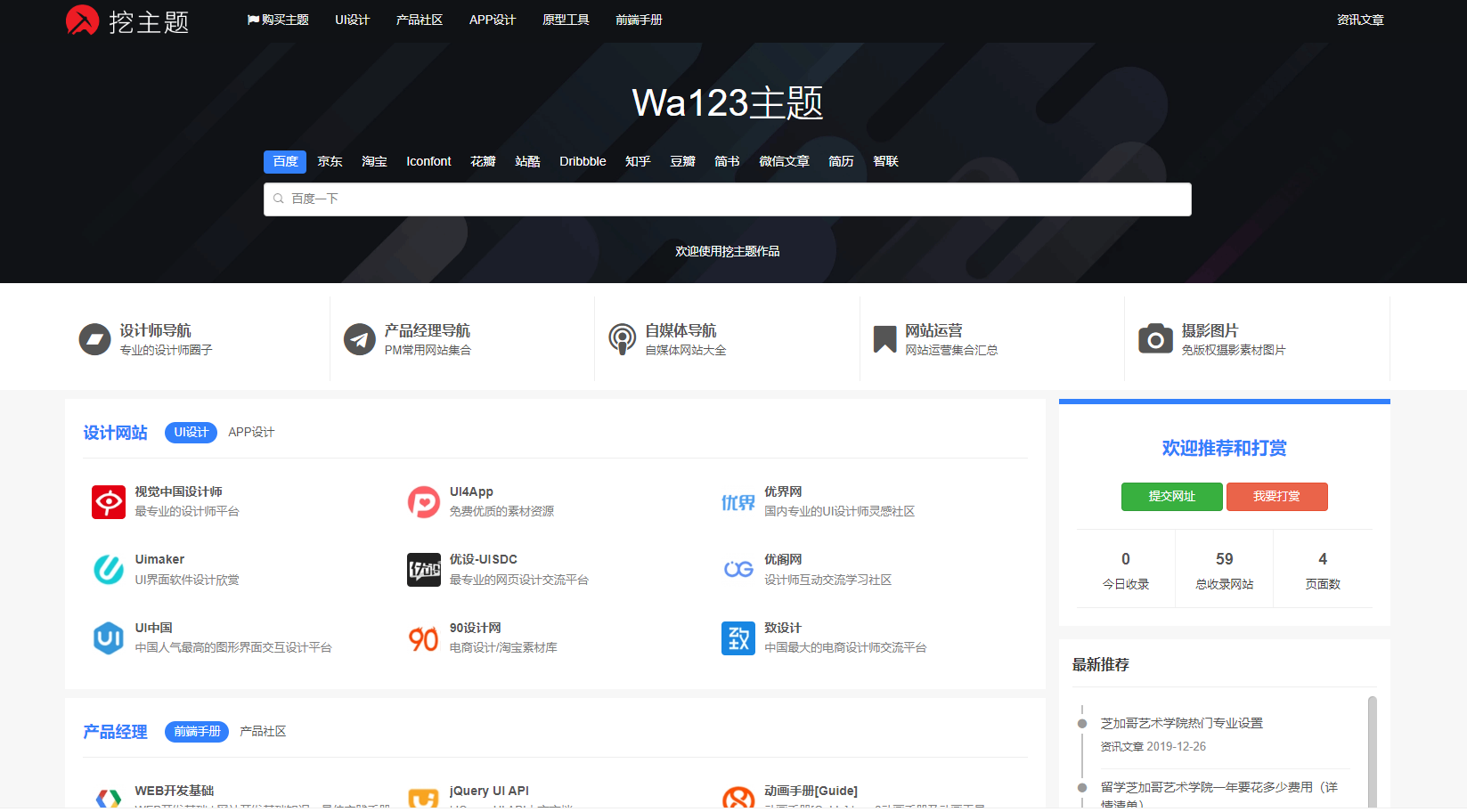Image resolution: width=1467 pixels, height=812 pixels.
Task: Open 产品社区 in the top navigation
Action: [420, 20]
